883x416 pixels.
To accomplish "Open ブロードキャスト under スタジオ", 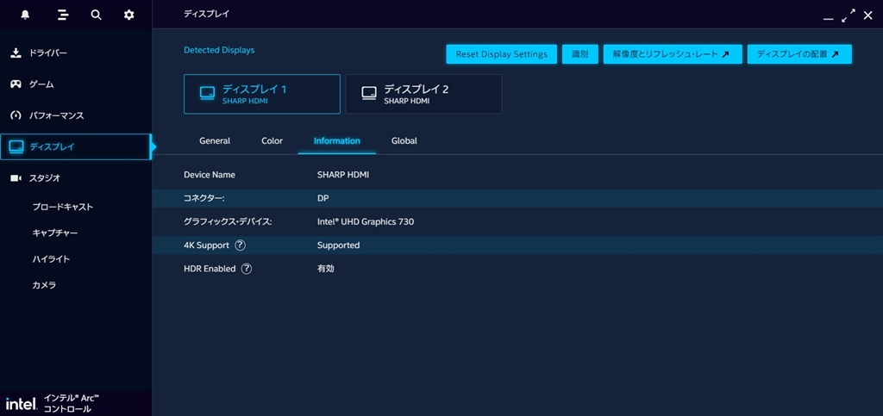I will (x=62, y=207).
